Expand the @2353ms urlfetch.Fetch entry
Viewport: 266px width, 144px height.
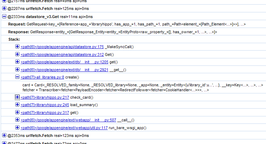[x=4, y=136]
